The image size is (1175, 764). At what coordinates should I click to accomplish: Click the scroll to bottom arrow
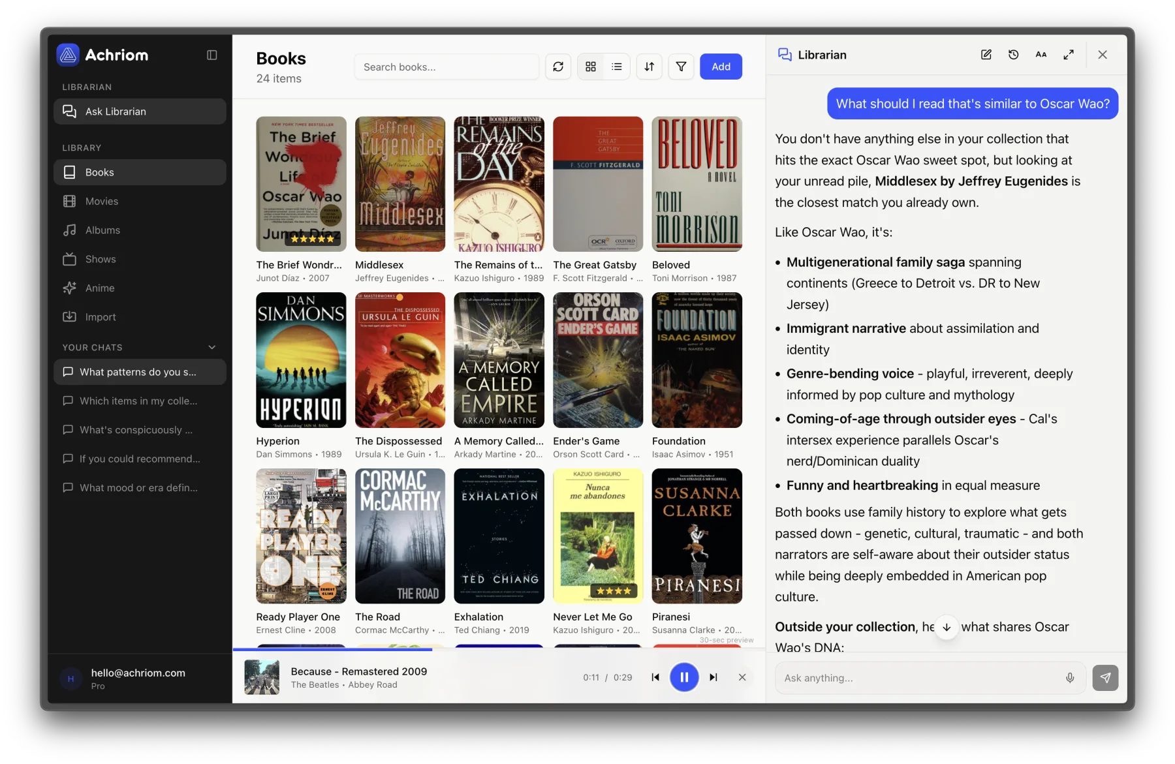pos(947,627)
